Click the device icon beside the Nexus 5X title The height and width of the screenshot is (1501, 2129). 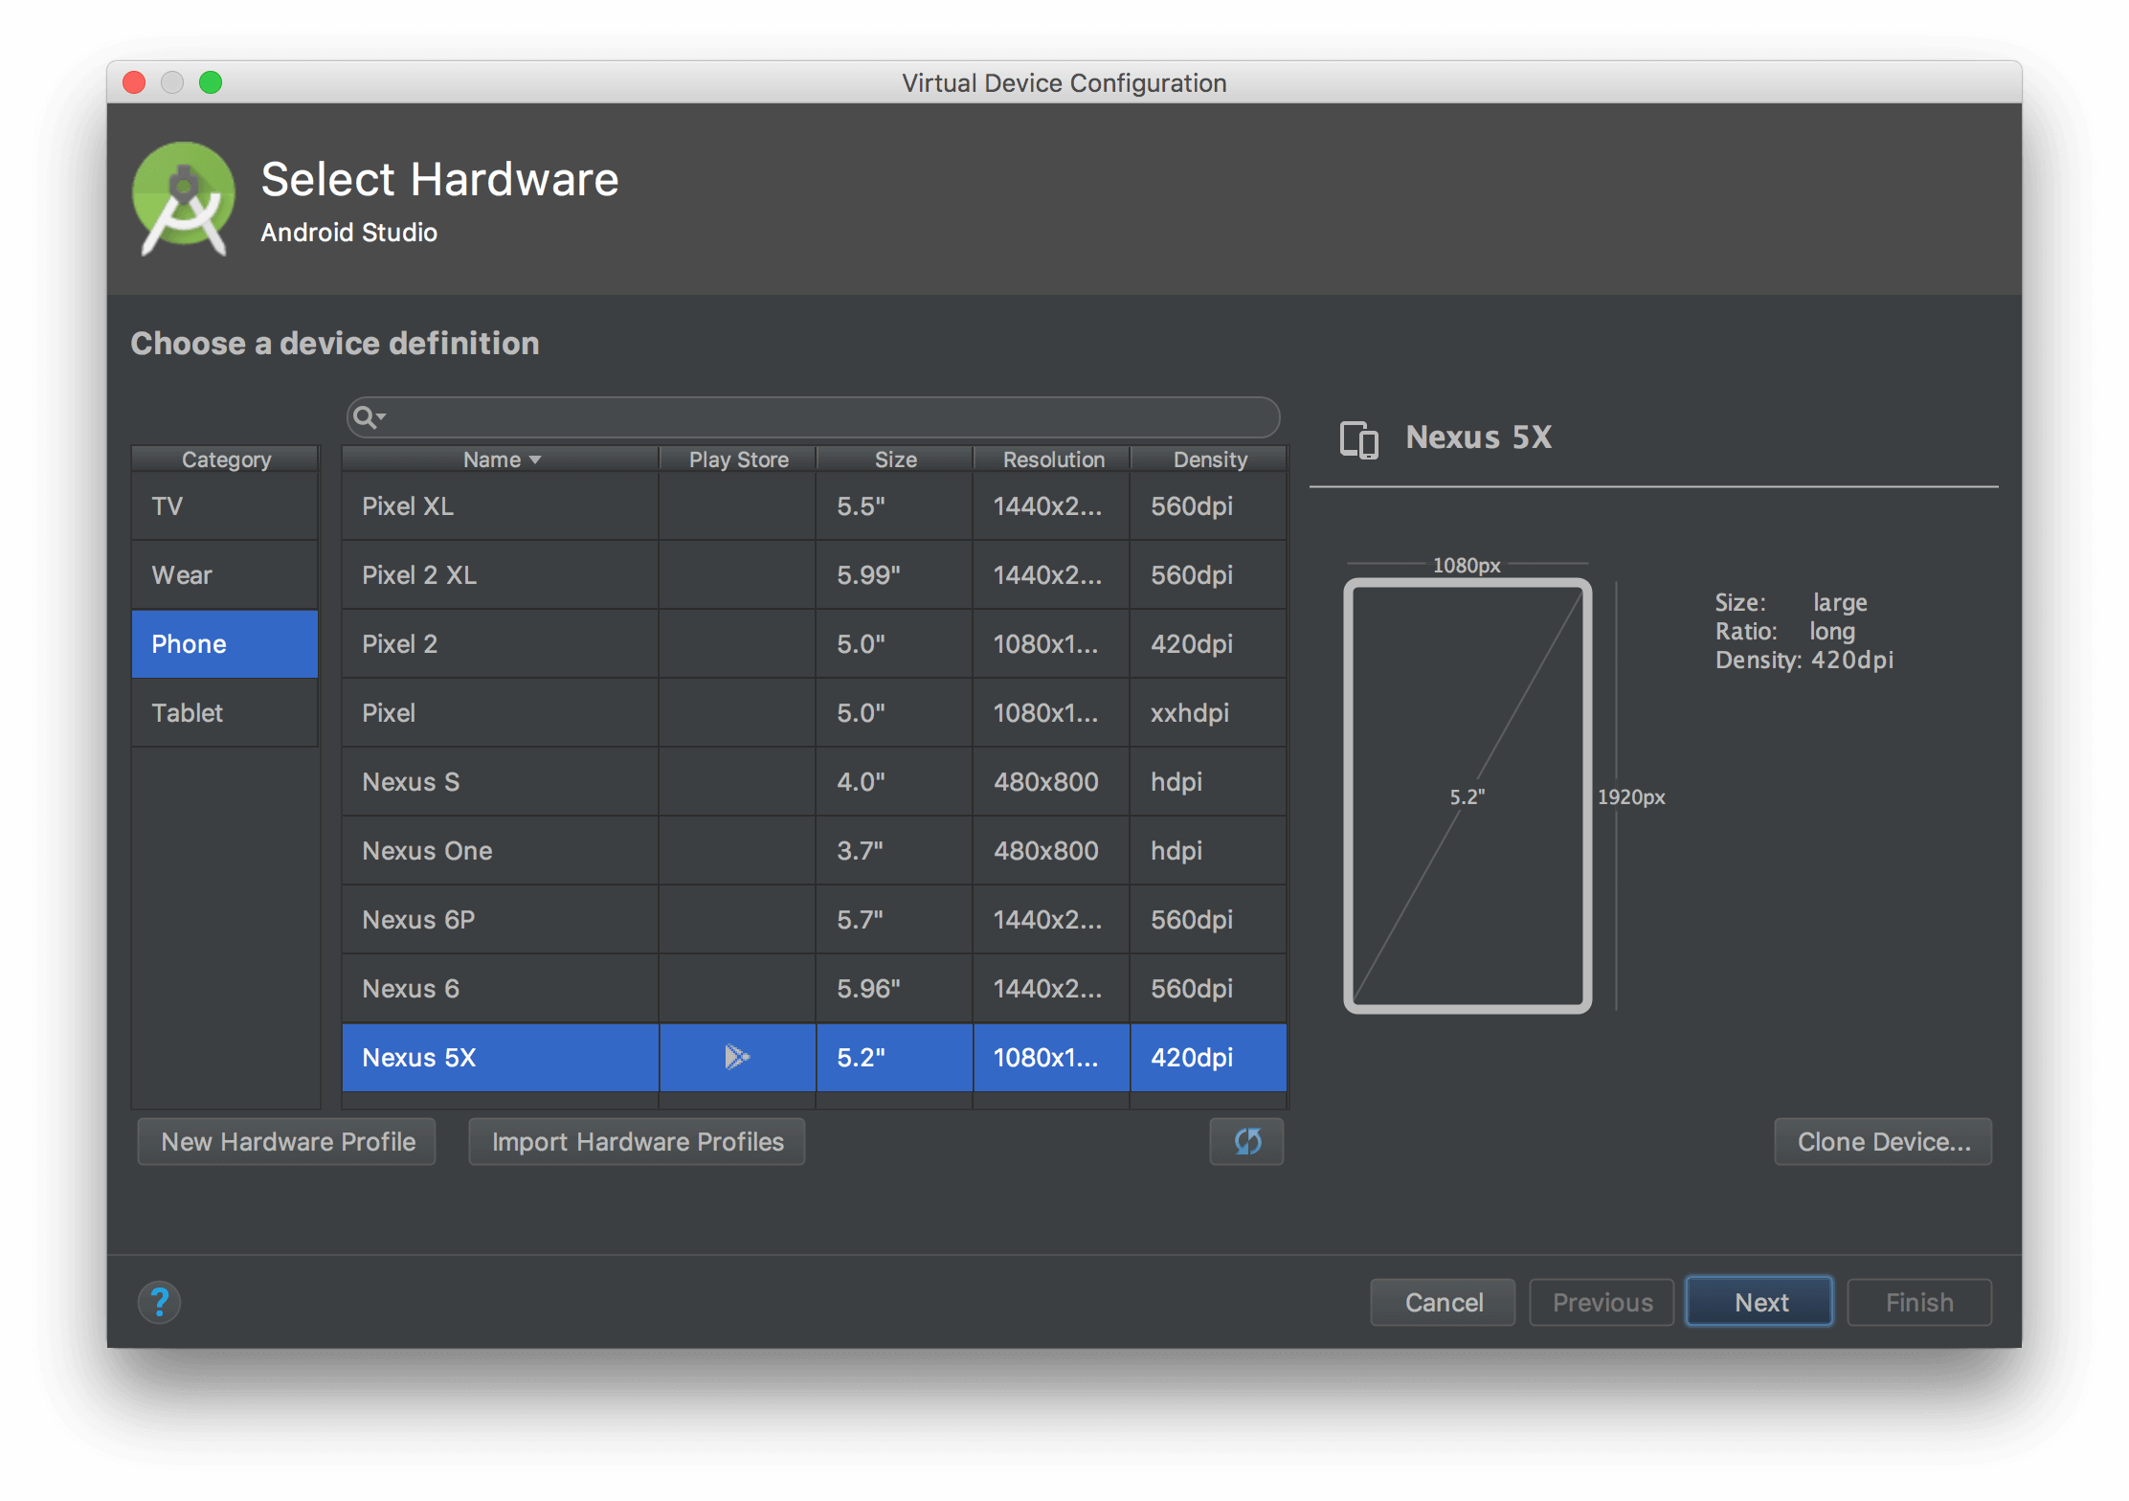pyautogui.click(x=1358, y=439)
